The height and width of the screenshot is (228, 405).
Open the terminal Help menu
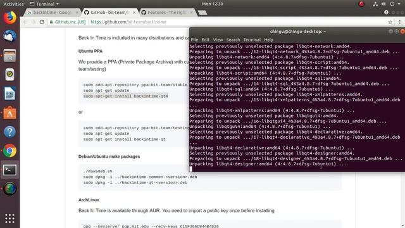point(268,40)
